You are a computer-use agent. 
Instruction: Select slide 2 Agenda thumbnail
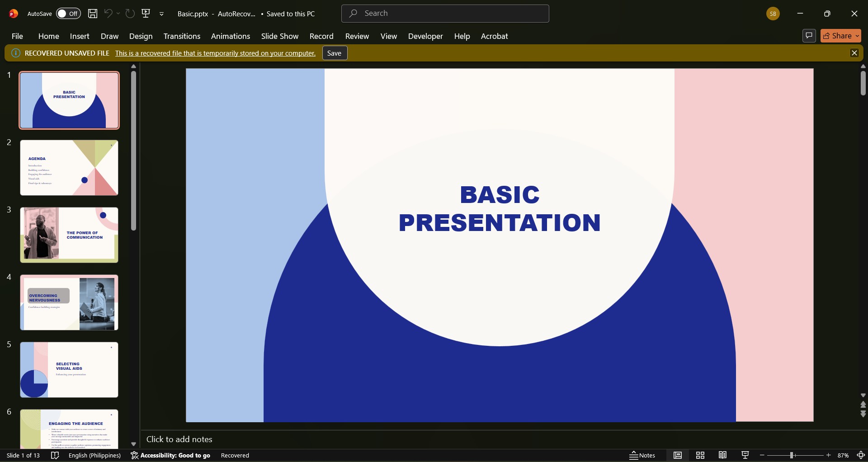click(x=69, y=168)
